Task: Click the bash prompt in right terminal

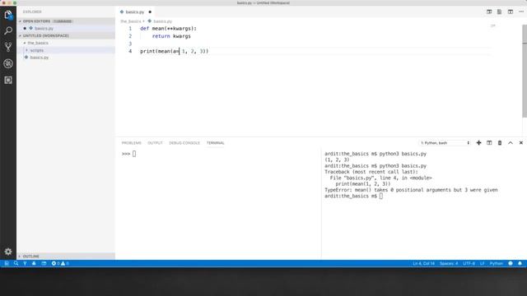Action: 353,196
